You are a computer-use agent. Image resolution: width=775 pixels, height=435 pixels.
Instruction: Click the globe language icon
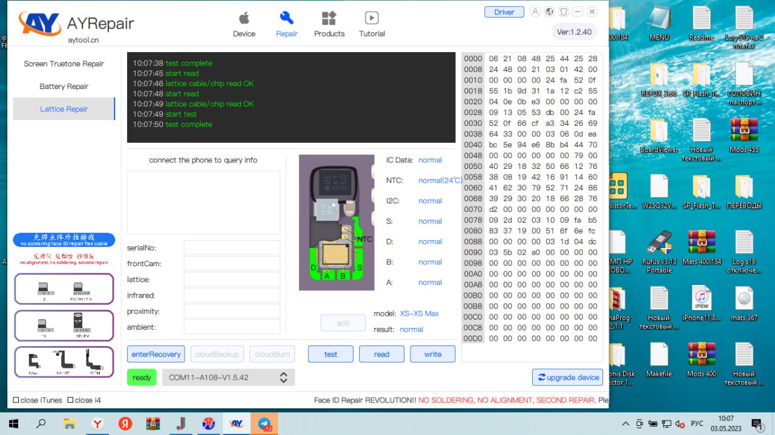coord(550,11)
